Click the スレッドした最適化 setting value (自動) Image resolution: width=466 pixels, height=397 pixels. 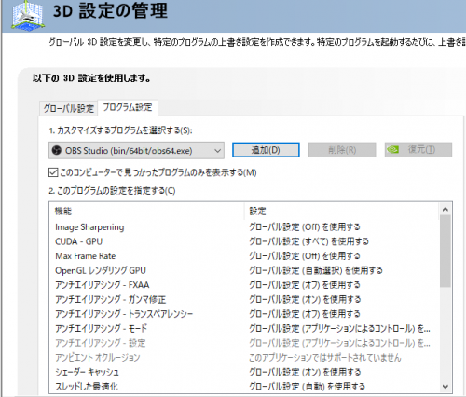pos(308,387)
